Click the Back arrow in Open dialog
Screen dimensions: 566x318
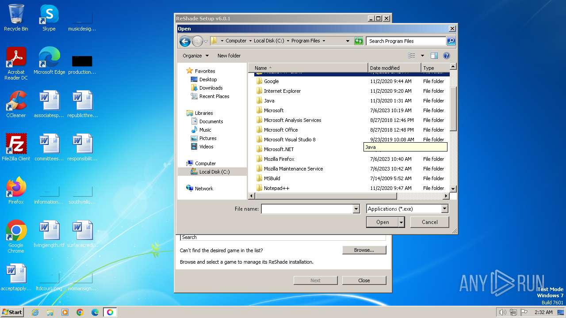pyautogui.click(x=185, y=41)
